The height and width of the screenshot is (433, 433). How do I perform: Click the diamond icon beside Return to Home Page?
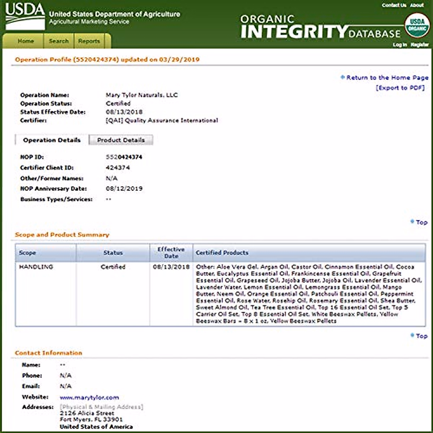tap(342, 77)
